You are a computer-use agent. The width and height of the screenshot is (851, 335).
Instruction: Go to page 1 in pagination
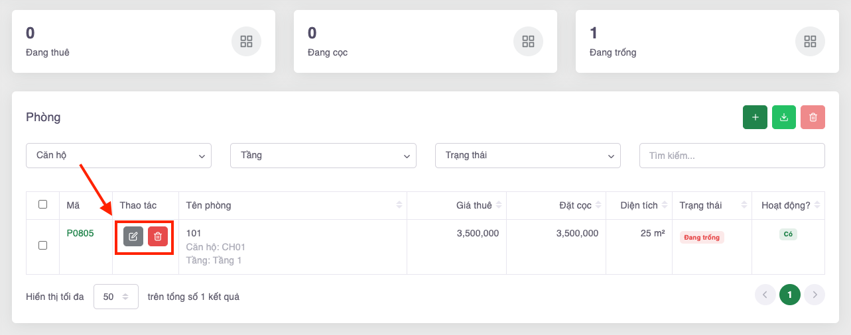(x=789, y=295)
